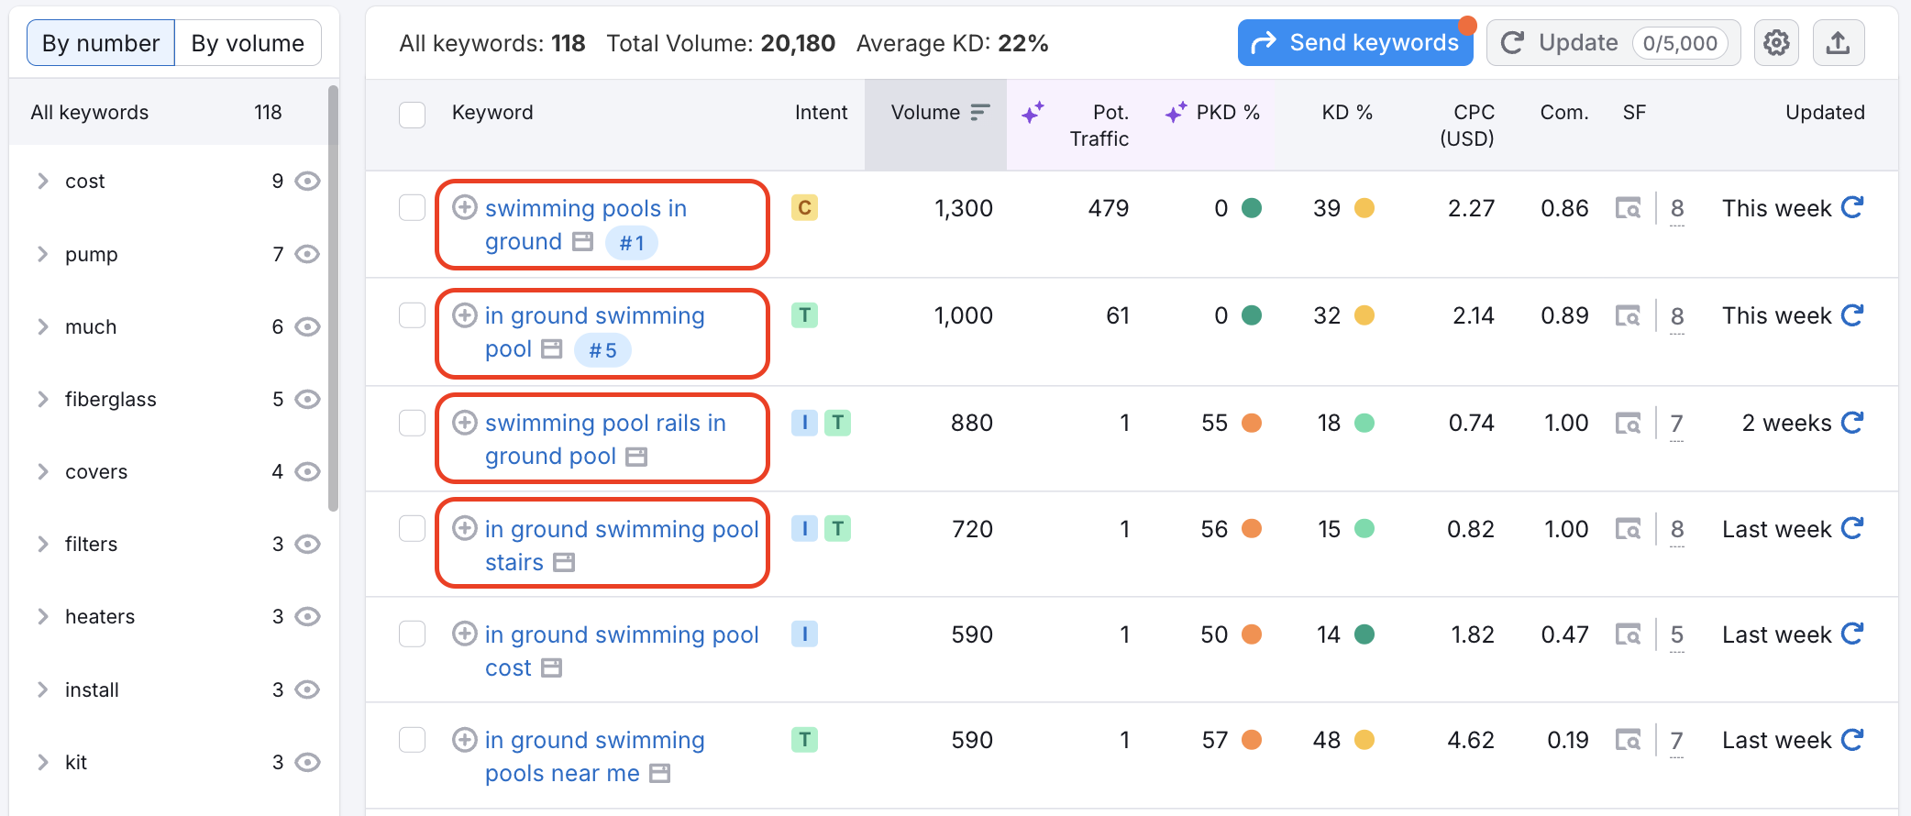The height and width of the screenshot is (816, 1911).
Task: Expand the cost keyword group
Action: coord(43,182)
